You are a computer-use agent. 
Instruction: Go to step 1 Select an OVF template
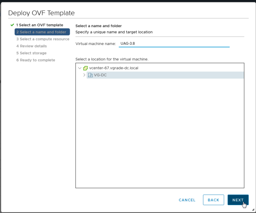[40, 25]
